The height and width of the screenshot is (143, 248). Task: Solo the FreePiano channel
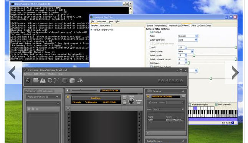click(x=124, y=103)
